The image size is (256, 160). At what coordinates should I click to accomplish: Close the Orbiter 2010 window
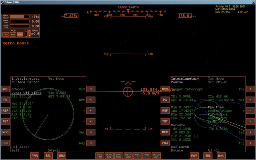(x=253, y=2)
